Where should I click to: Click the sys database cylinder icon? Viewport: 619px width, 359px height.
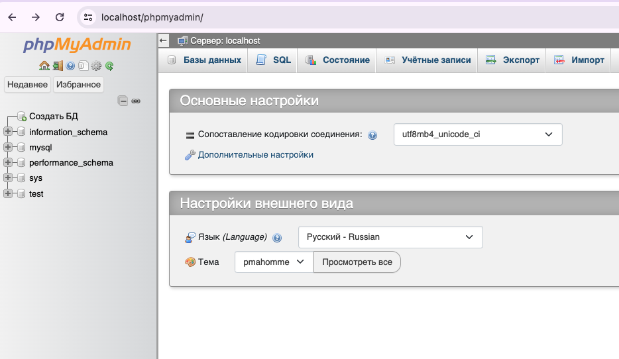point(21,178)
